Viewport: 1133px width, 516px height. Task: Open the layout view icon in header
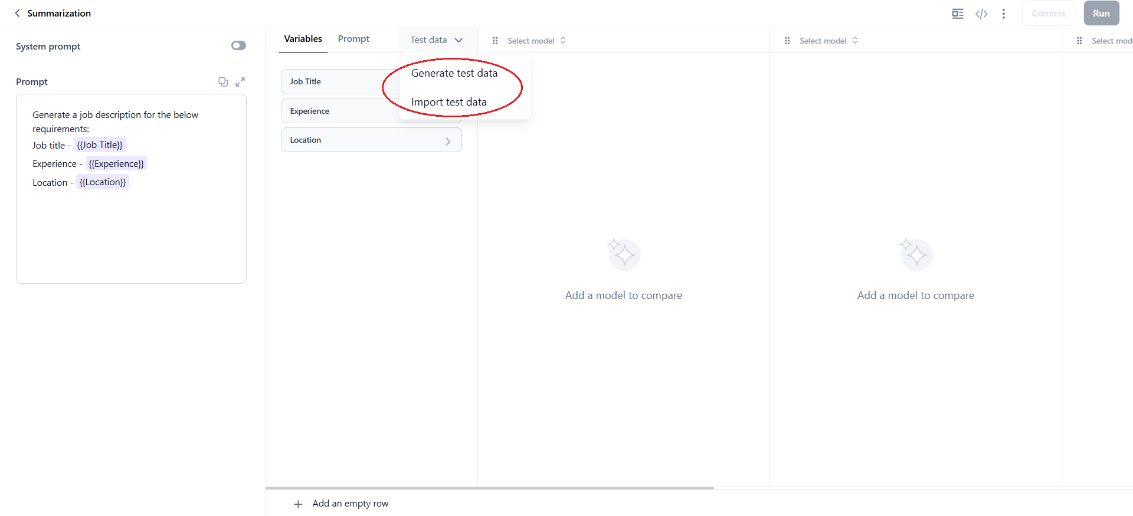[958, 14]
